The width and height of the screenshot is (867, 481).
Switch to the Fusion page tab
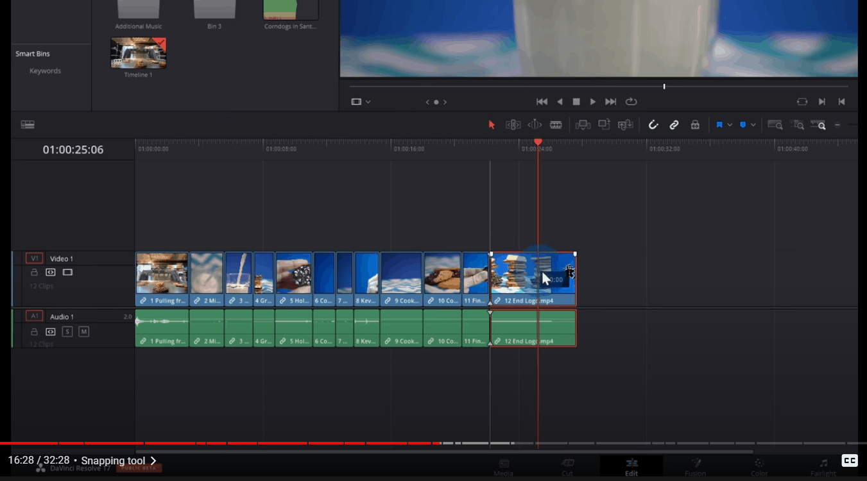click(695, 468)
